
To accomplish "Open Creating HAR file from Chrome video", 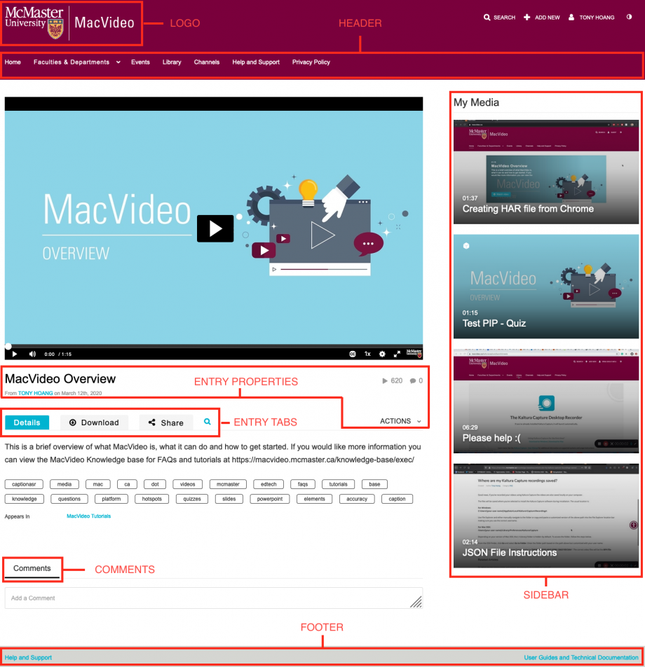I will 546,172.
